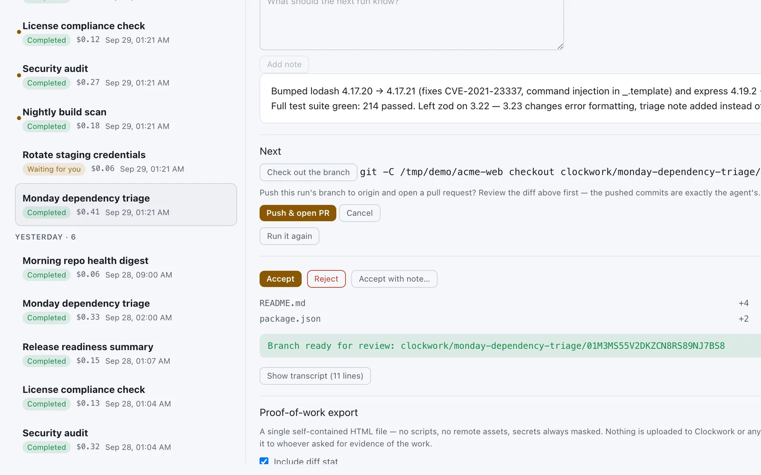Accept the run result

[281, 279]
